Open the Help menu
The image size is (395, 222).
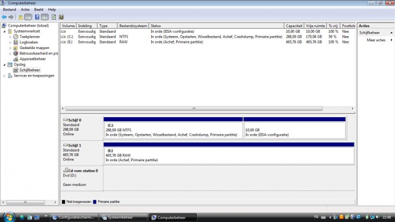click(52, 10)
